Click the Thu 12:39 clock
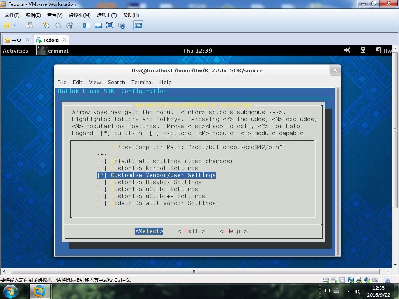Viewport: 399px width, 299px height. point(198,51)
